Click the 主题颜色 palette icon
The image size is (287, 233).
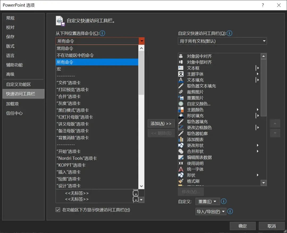pos(181,110)
